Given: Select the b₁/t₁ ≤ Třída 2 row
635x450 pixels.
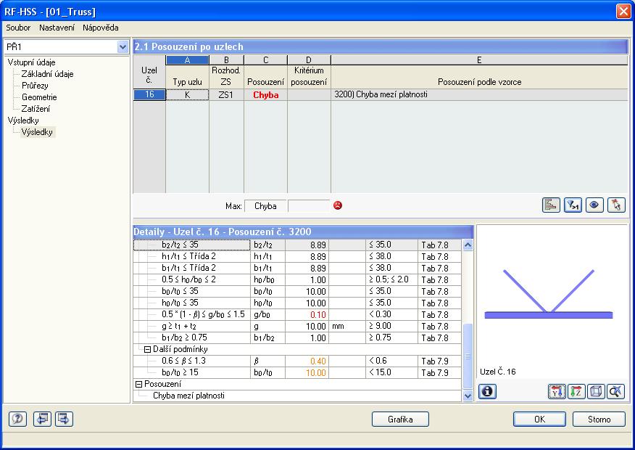Looking at the screenshot, I should [297, 268].
